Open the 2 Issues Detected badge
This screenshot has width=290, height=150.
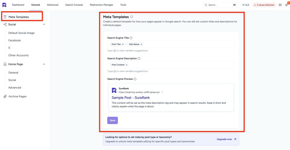[264, 5]
